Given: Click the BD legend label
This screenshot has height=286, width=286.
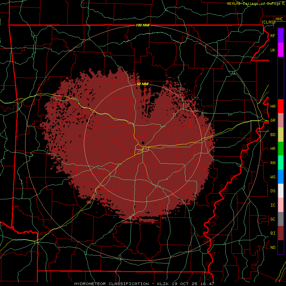Looking at the screenshot, I should (x=273, y=135).
